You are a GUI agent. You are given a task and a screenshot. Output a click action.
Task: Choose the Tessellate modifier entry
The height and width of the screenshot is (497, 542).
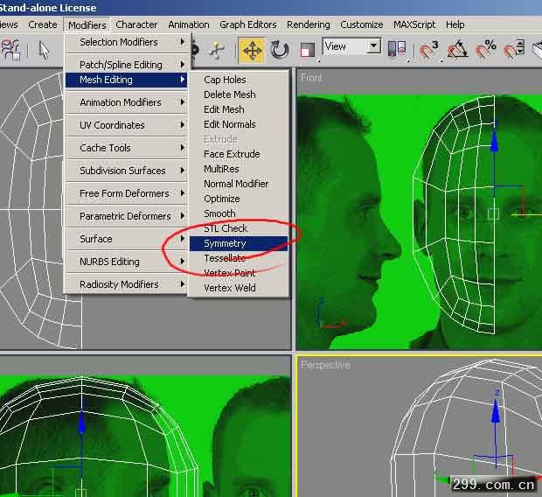coord(225,258)
